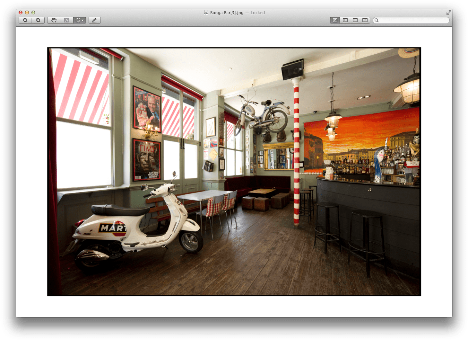This screenshot has height=340, width=468.
Task: Click the proxy icon beside the filename
Action: coord(205,13)
